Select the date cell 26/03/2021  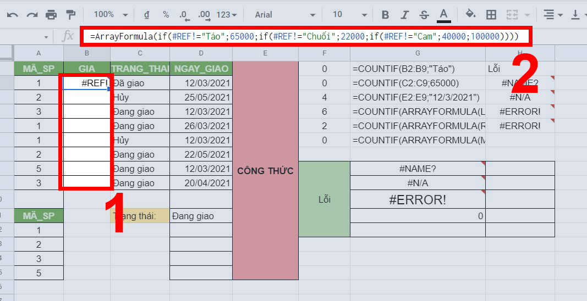pyautogui.click(x=201, y=126)
